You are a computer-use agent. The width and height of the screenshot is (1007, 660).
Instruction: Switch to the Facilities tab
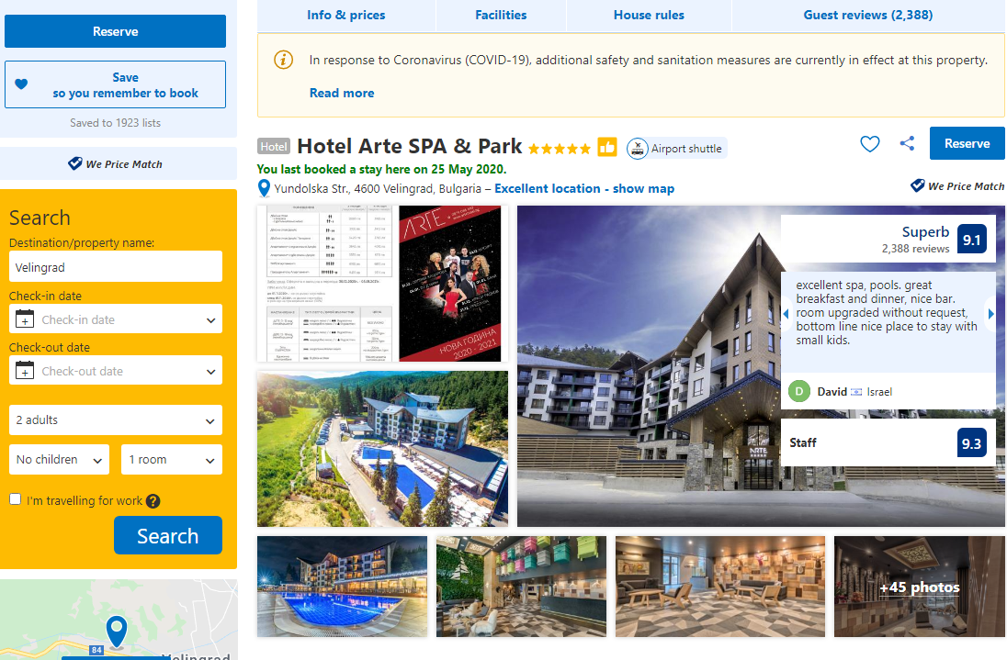(x=501, y=15)
